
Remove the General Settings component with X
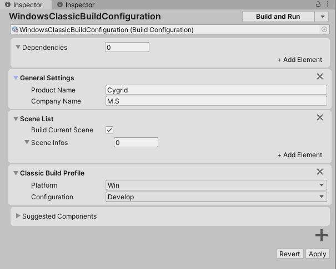[x=320, y=77]
